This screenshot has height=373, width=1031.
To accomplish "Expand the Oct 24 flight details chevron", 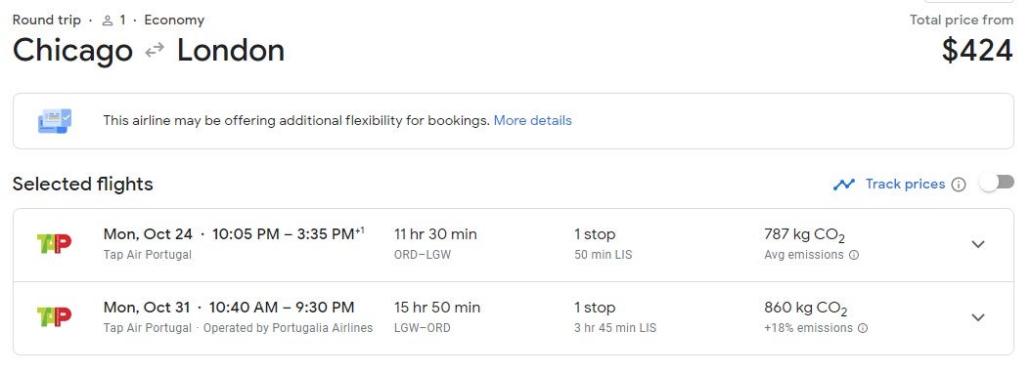I will click(x=978, y=244).
